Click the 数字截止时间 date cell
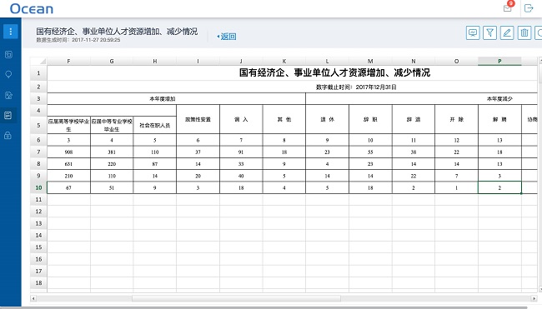 (356, 87)
